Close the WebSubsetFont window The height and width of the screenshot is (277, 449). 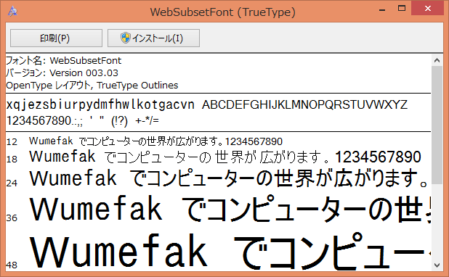[427, 8]
